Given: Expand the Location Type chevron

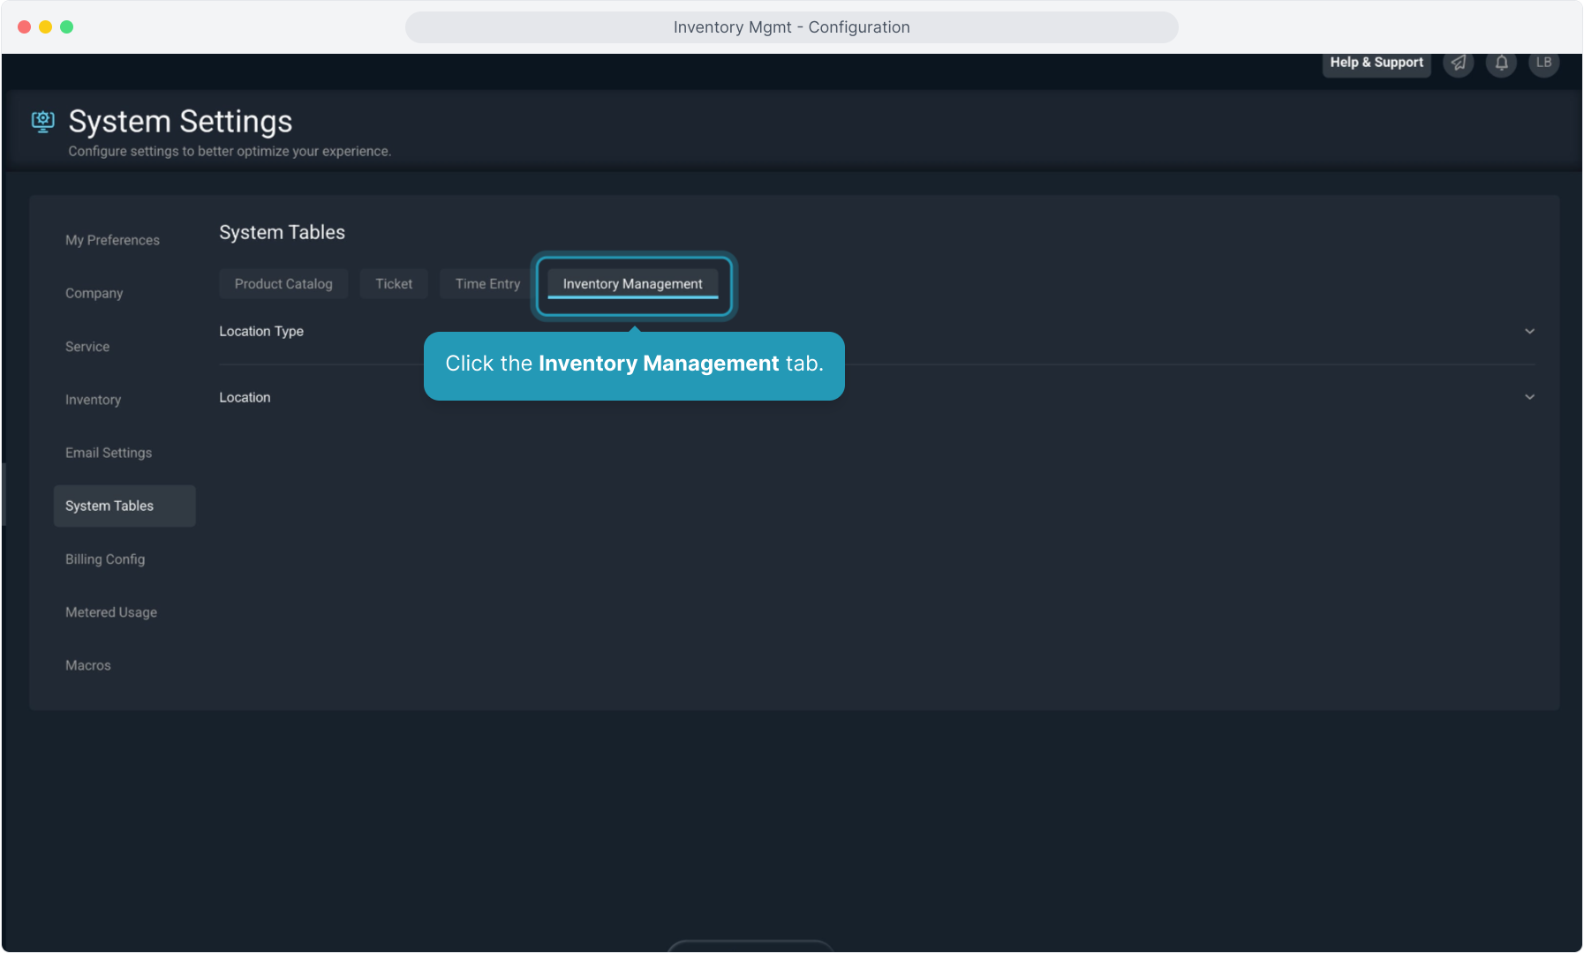Looking at the screenshot, I should [x=1529, y=332].
